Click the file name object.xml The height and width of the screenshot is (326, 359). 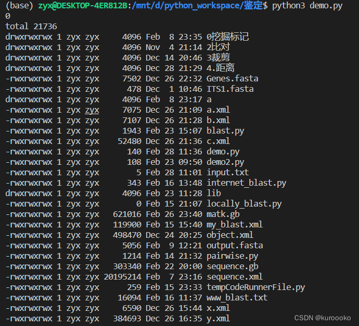(230, 235)
